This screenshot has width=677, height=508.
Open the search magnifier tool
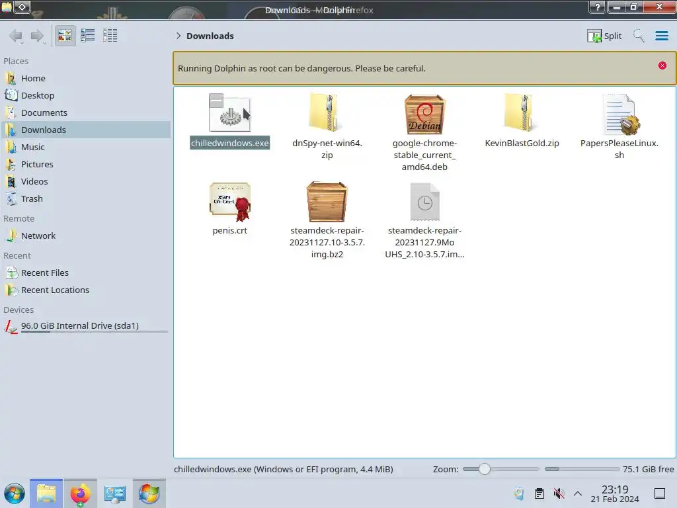coord(639,36)
